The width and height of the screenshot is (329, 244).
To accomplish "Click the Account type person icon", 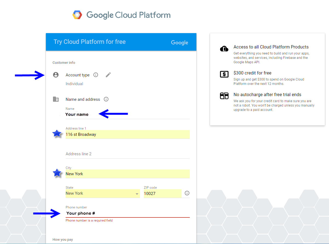I will point(56,75).
